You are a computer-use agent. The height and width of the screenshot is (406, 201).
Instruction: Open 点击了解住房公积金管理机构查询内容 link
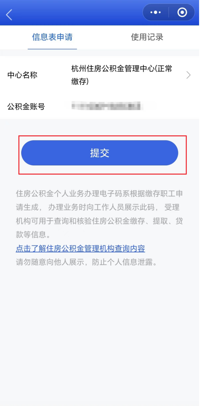(x=81, y=249)
